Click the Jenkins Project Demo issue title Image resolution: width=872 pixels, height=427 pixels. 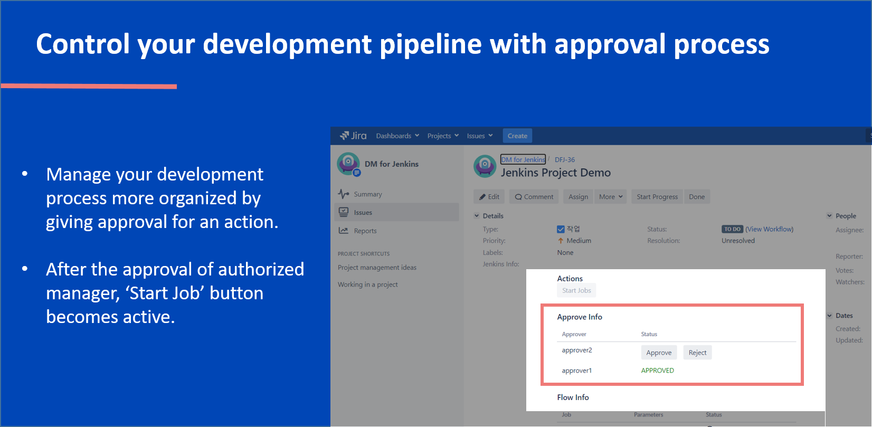[555, 173]
